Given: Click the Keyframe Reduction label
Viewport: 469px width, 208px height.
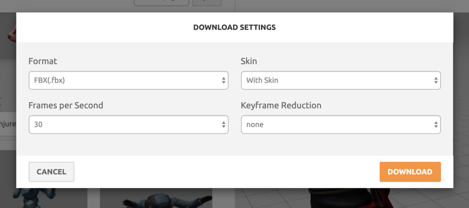Looking at the screenshot, I should pos(281,105).
